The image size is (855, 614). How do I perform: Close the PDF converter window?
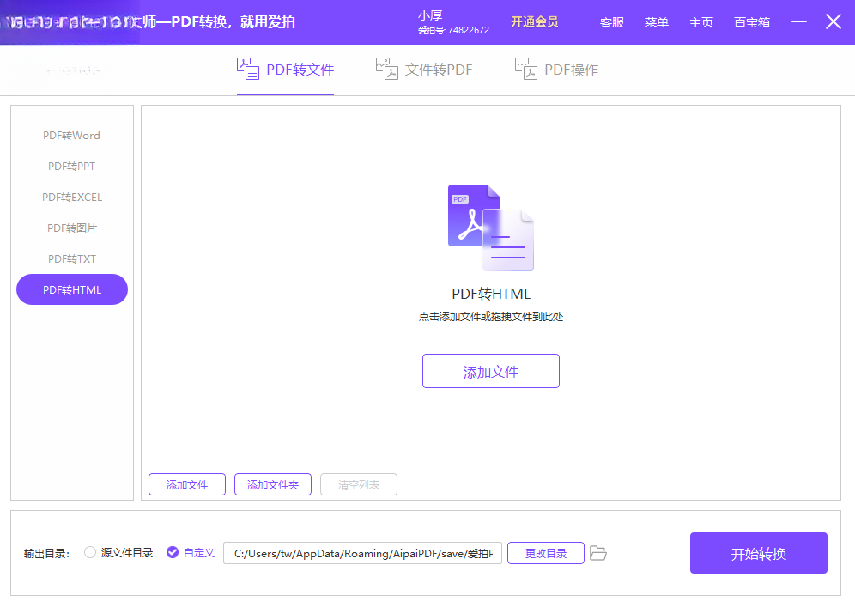[x=834, y=21]
